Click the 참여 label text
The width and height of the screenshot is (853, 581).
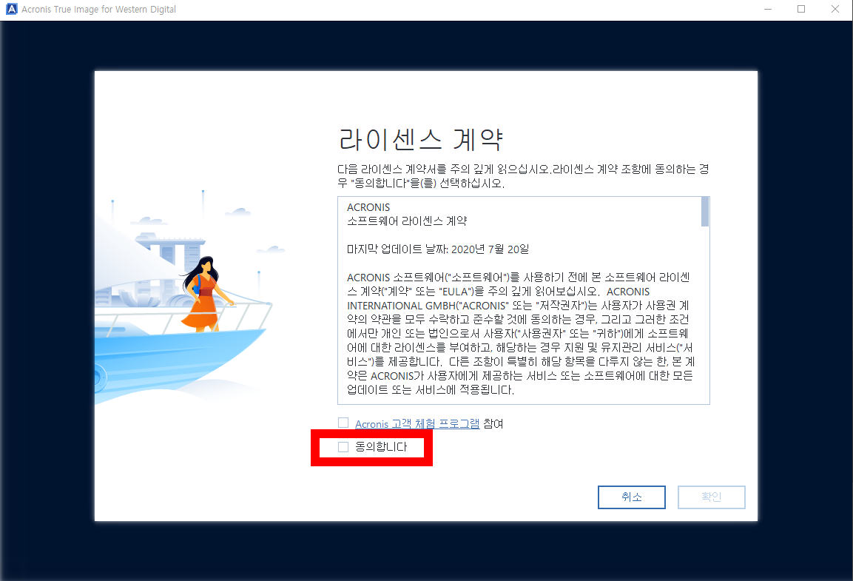point(493,424)
